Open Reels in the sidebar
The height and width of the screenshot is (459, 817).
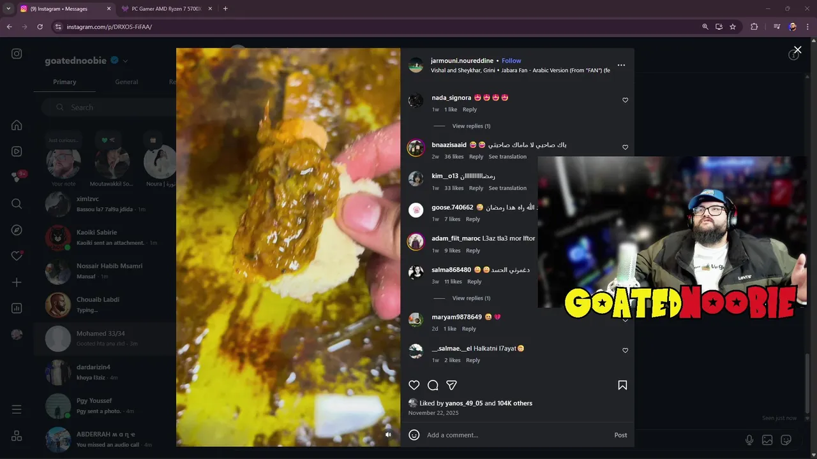(x=17, y=152)
